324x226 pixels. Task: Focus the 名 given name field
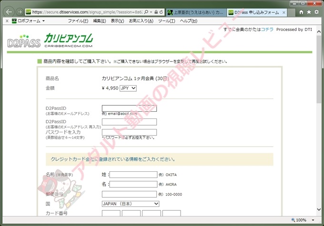click(x=133, y=184)
